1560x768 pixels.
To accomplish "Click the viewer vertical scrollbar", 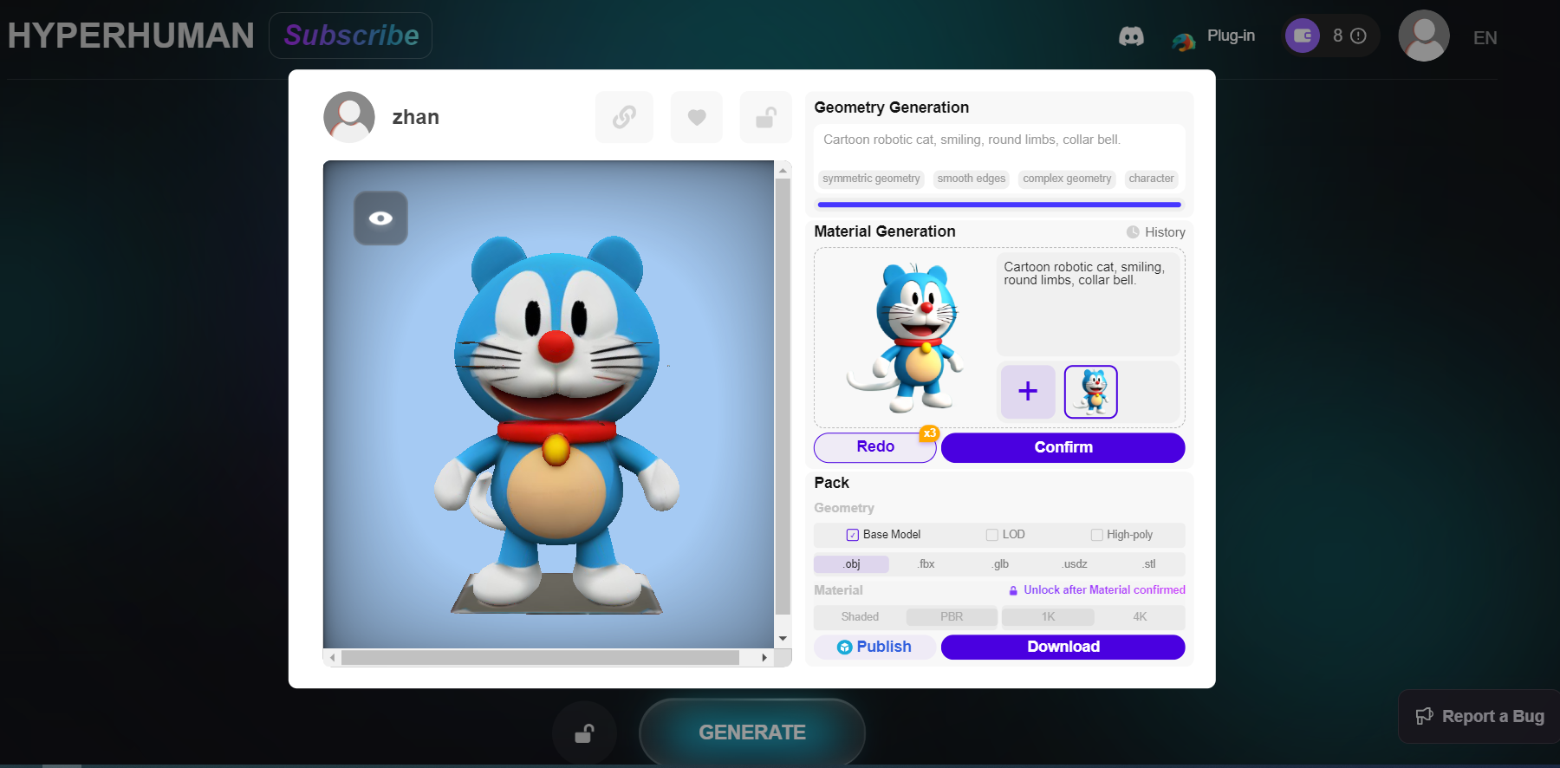I will coord(783,395).
